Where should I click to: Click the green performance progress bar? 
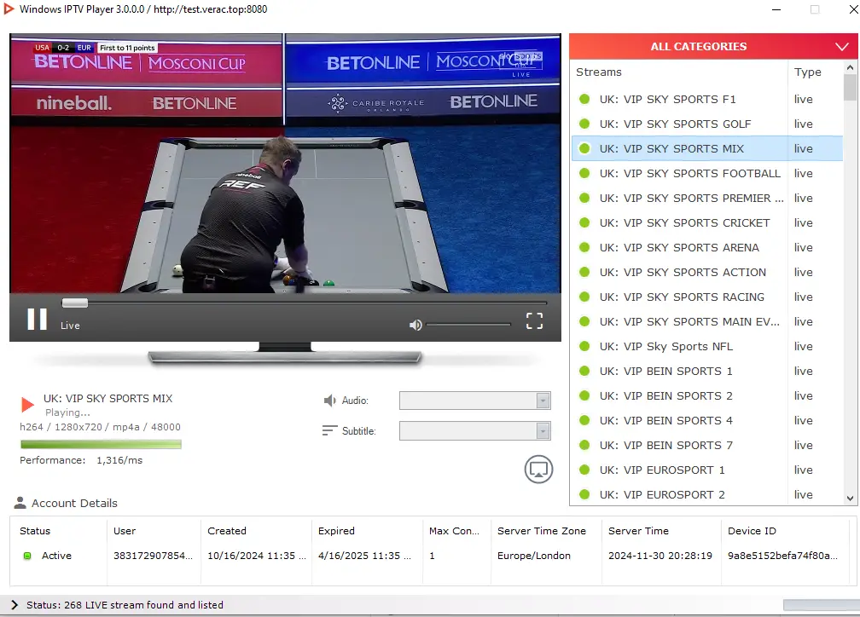pos(101,444)
